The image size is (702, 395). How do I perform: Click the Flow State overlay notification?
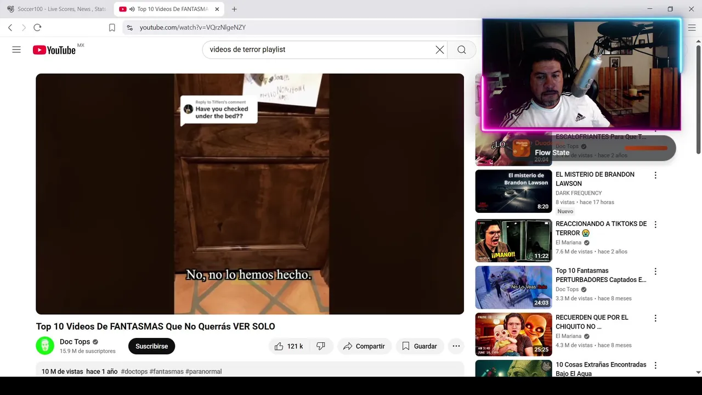point(590,148)
